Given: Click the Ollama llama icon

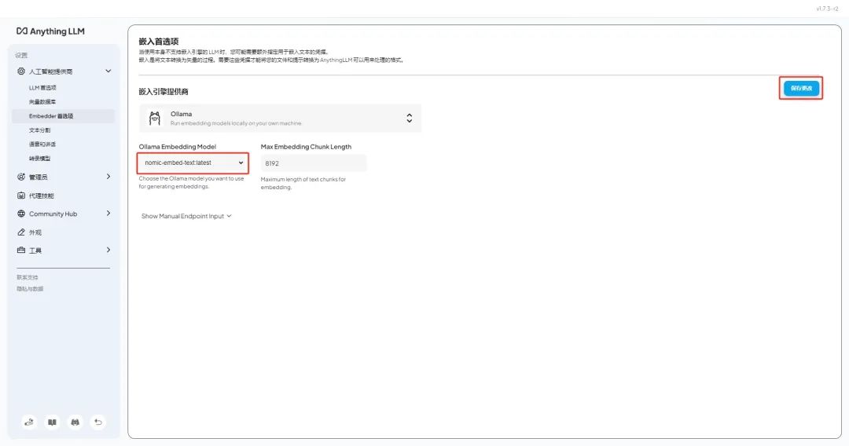Looking at the screenshot, I should click(x=155, y=119).
